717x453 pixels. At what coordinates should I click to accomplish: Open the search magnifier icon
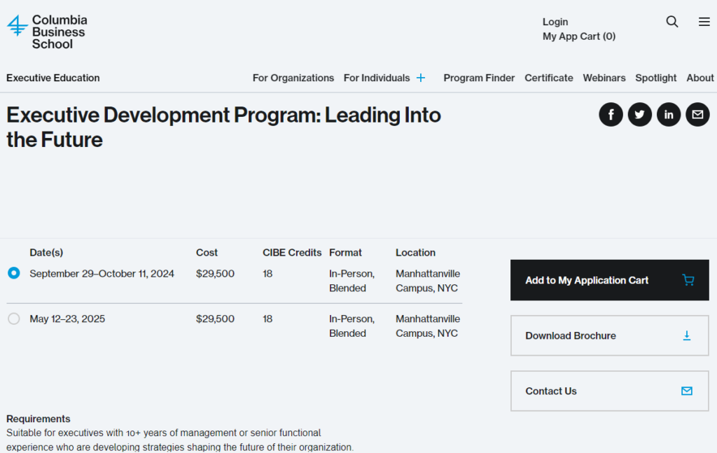pos(671,22)
